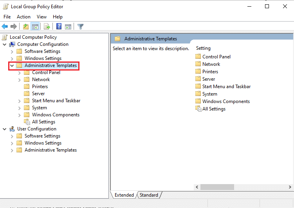Open the Action menu
This screenshot has width=294, height=208.
[23, 17]
